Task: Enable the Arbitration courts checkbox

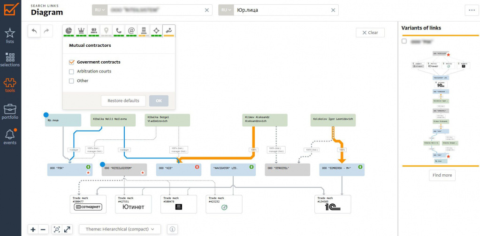Action: (x=72, y=72)
